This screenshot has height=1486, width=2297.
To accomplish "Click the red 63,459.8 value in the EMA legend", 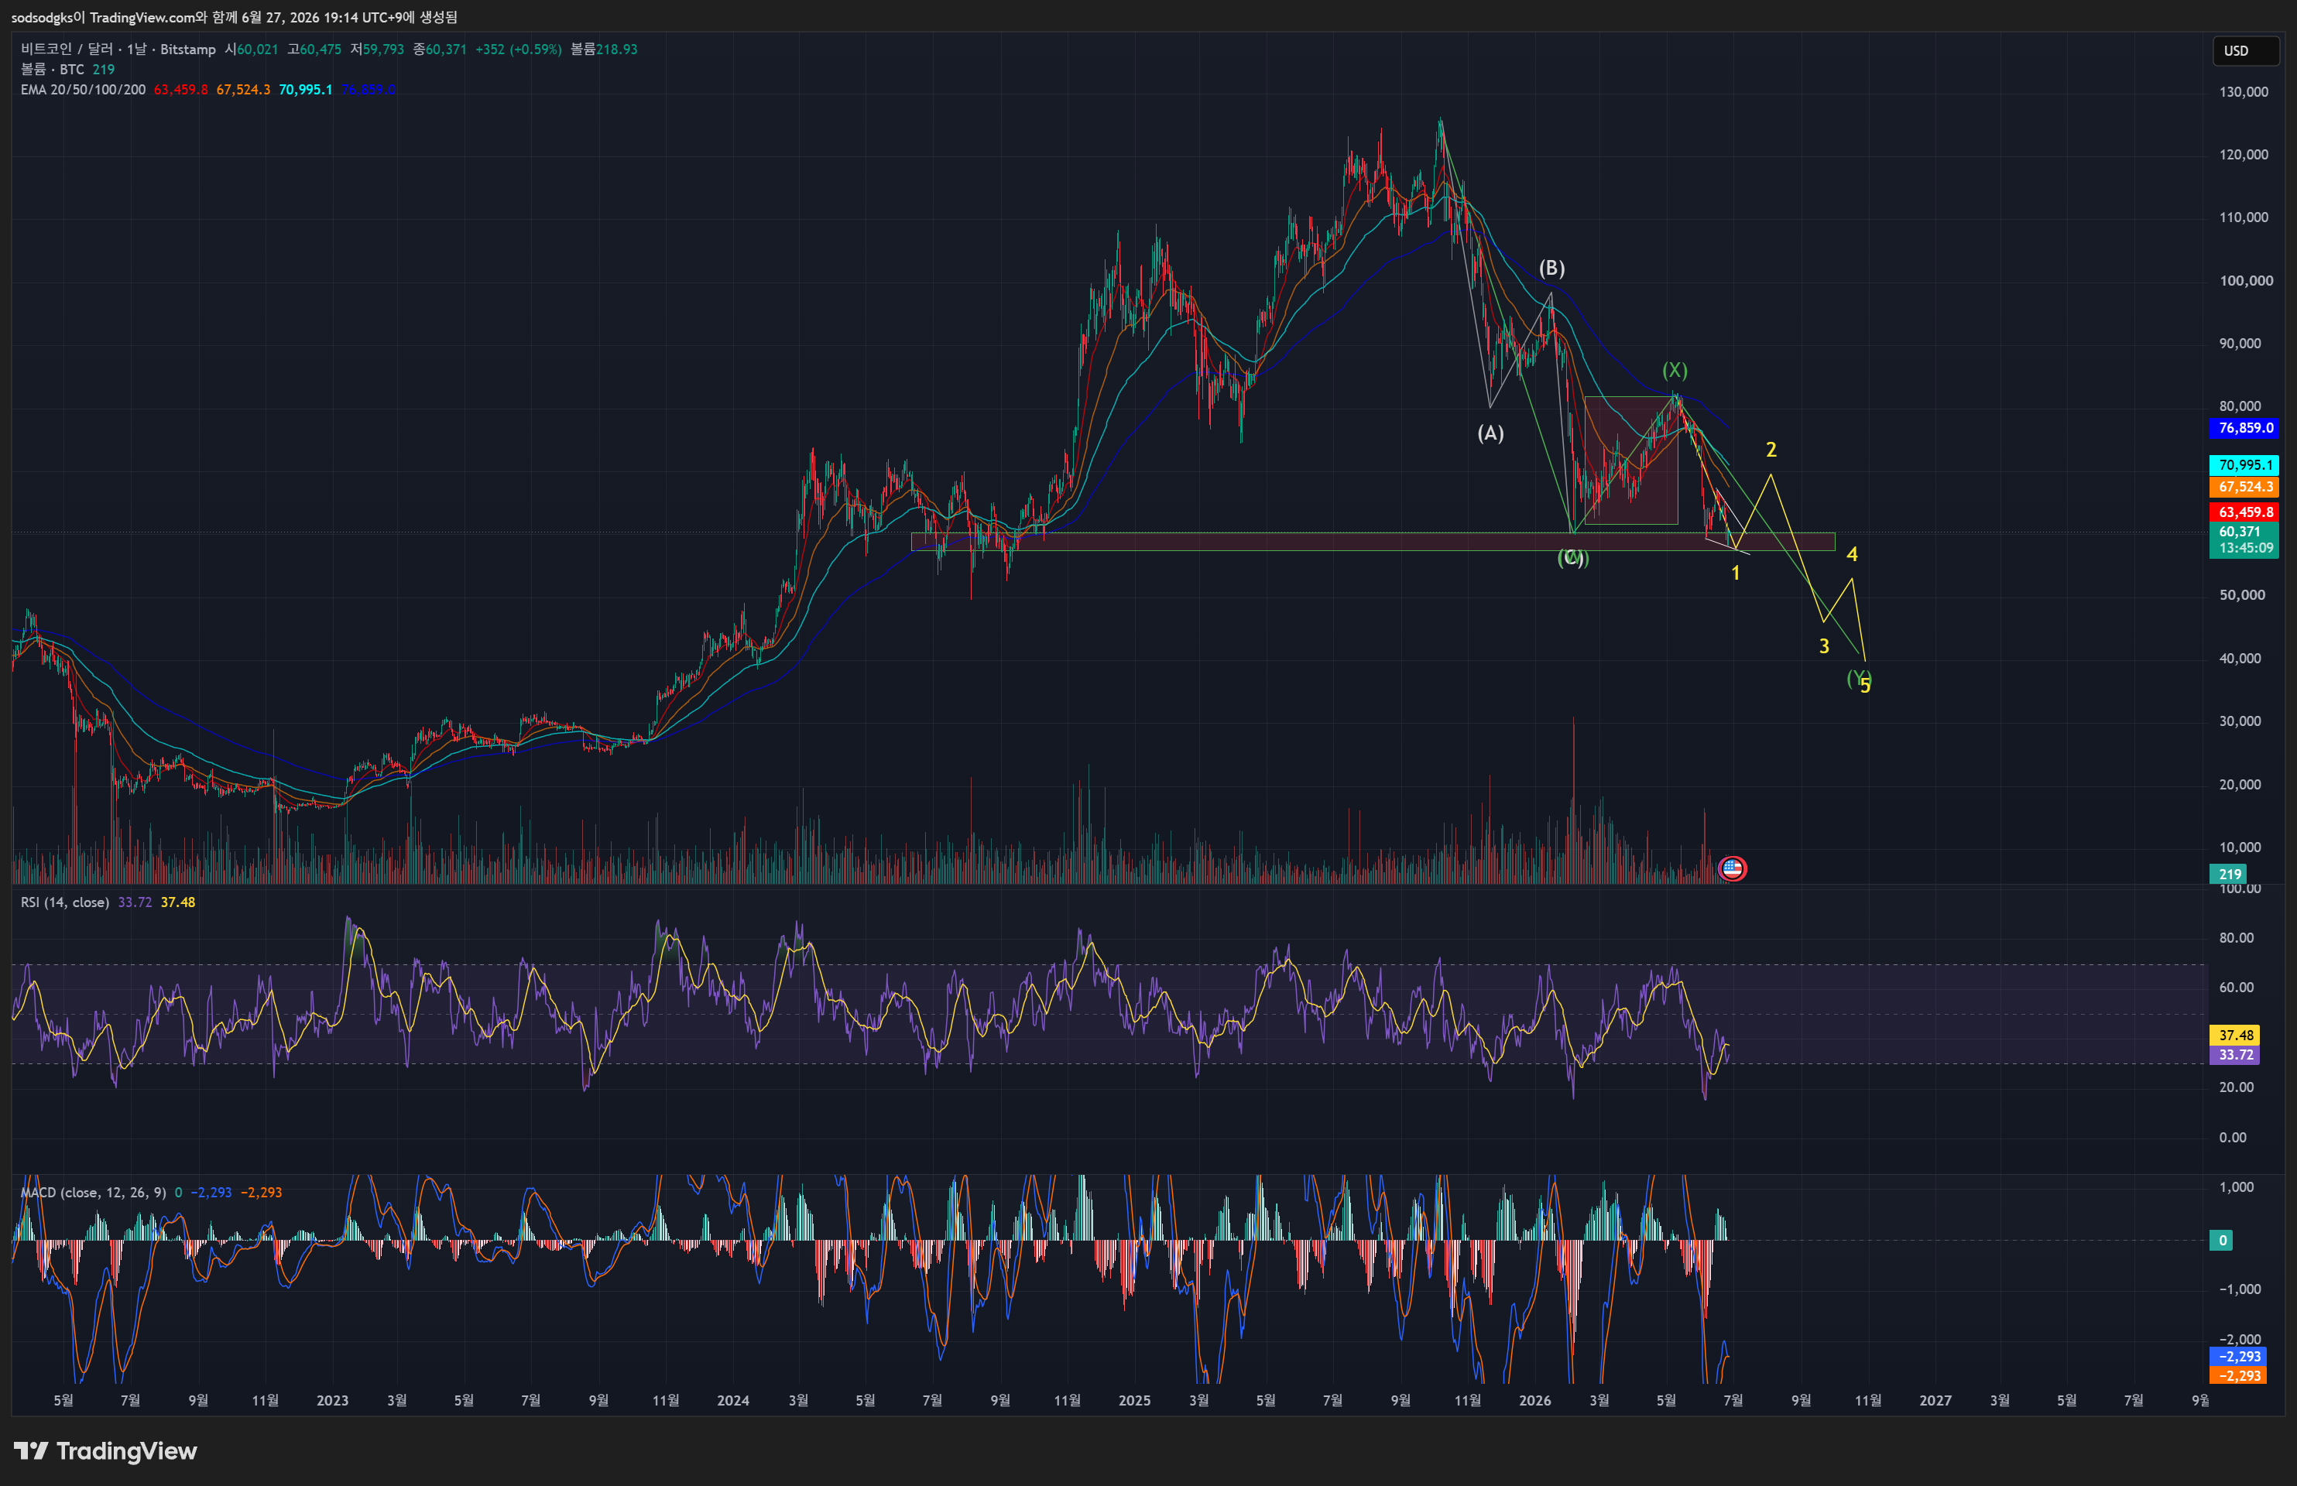I will (x=180, y=90).
